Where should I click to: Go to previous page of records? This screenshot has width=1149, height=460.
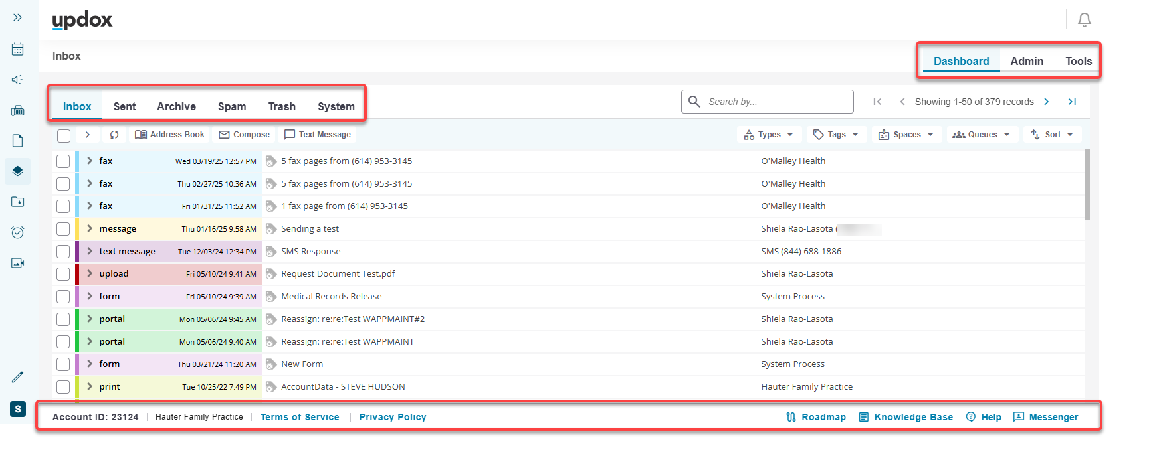click(x=902, y=102)
